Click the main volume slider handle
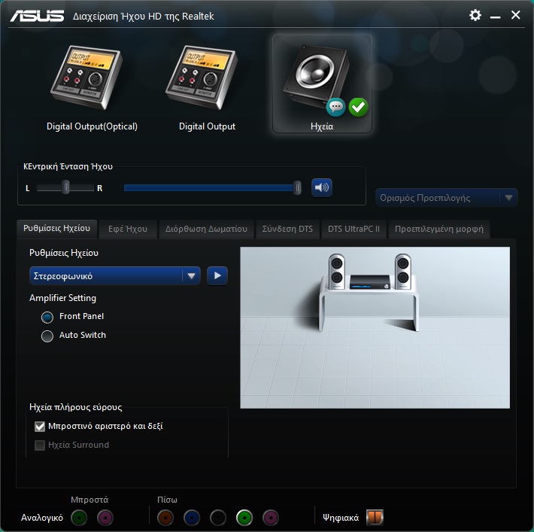The height and width of the screenshot is (532, 534). 297,188
